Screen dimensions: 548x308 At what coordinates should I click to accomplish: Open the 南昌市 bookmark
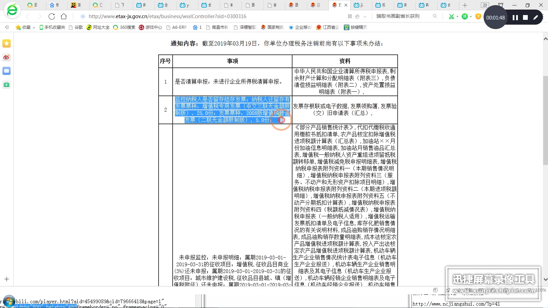point(217,27)
